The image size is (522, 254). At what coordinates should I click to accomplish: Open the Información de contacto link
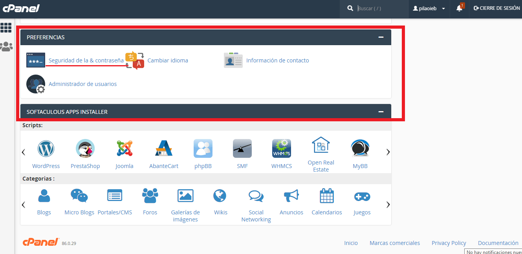[278, 60]
